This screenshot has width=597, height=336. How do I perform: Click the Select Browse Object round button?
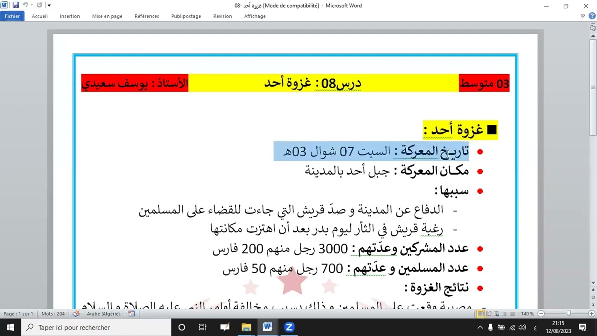pos(593,297)
